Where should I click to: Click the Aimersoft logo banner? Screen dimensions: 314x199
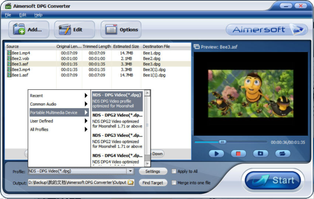click(x=267, y=30)
